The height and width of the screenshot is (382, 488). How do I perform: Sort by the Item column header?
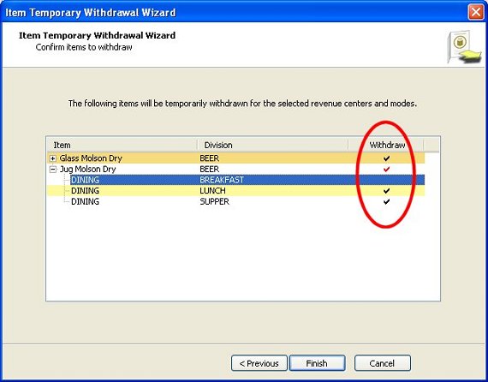(x=122, y=145)
